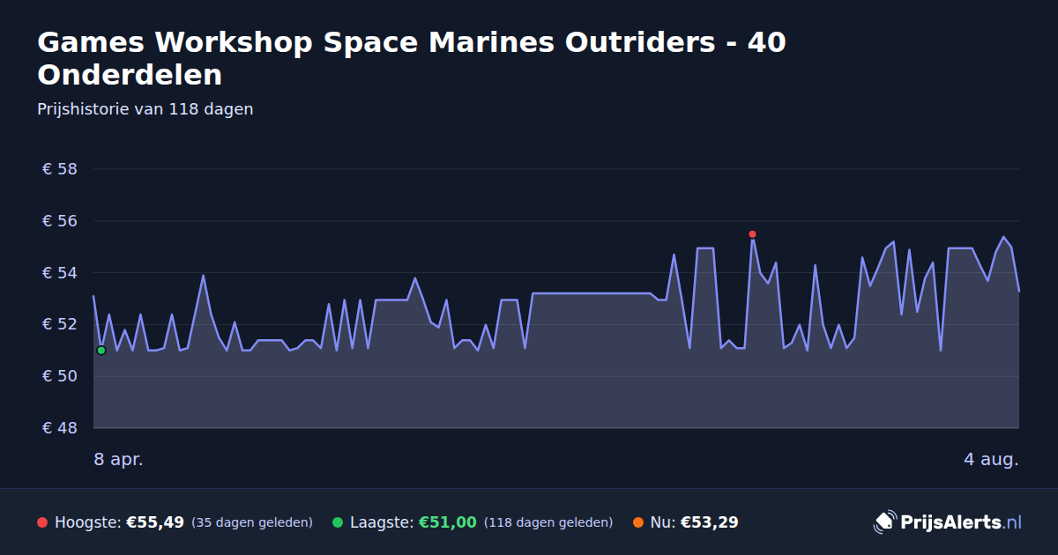Click the € 52 axis label
The image size is (1058, 555).
pyautogui.click(x=60, y=324)
